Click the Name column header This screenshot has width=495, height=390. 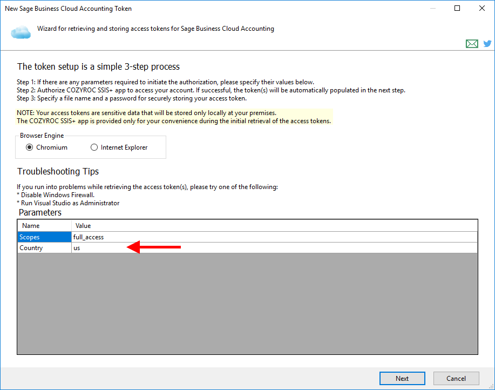pyautogui.click(x=44, y=225)
